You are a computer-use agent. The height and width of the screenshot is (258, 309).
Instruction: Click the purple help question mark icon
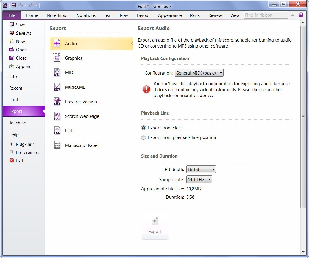point(301,15)
